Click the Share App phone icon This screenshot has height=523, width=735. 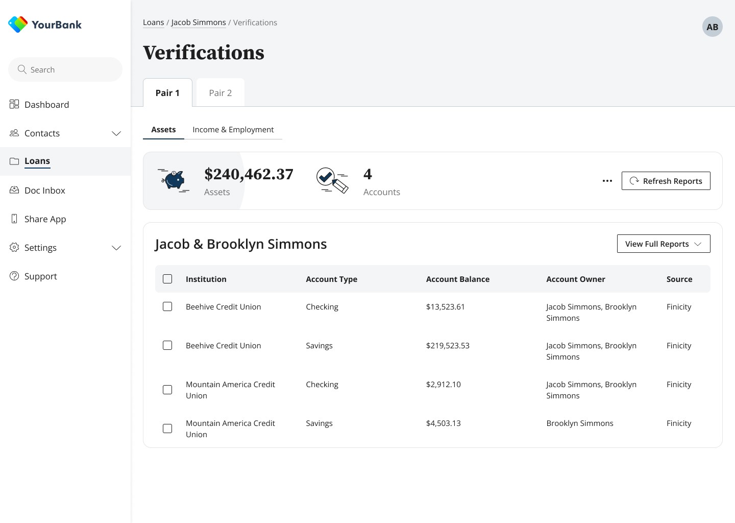click(14, 219)
